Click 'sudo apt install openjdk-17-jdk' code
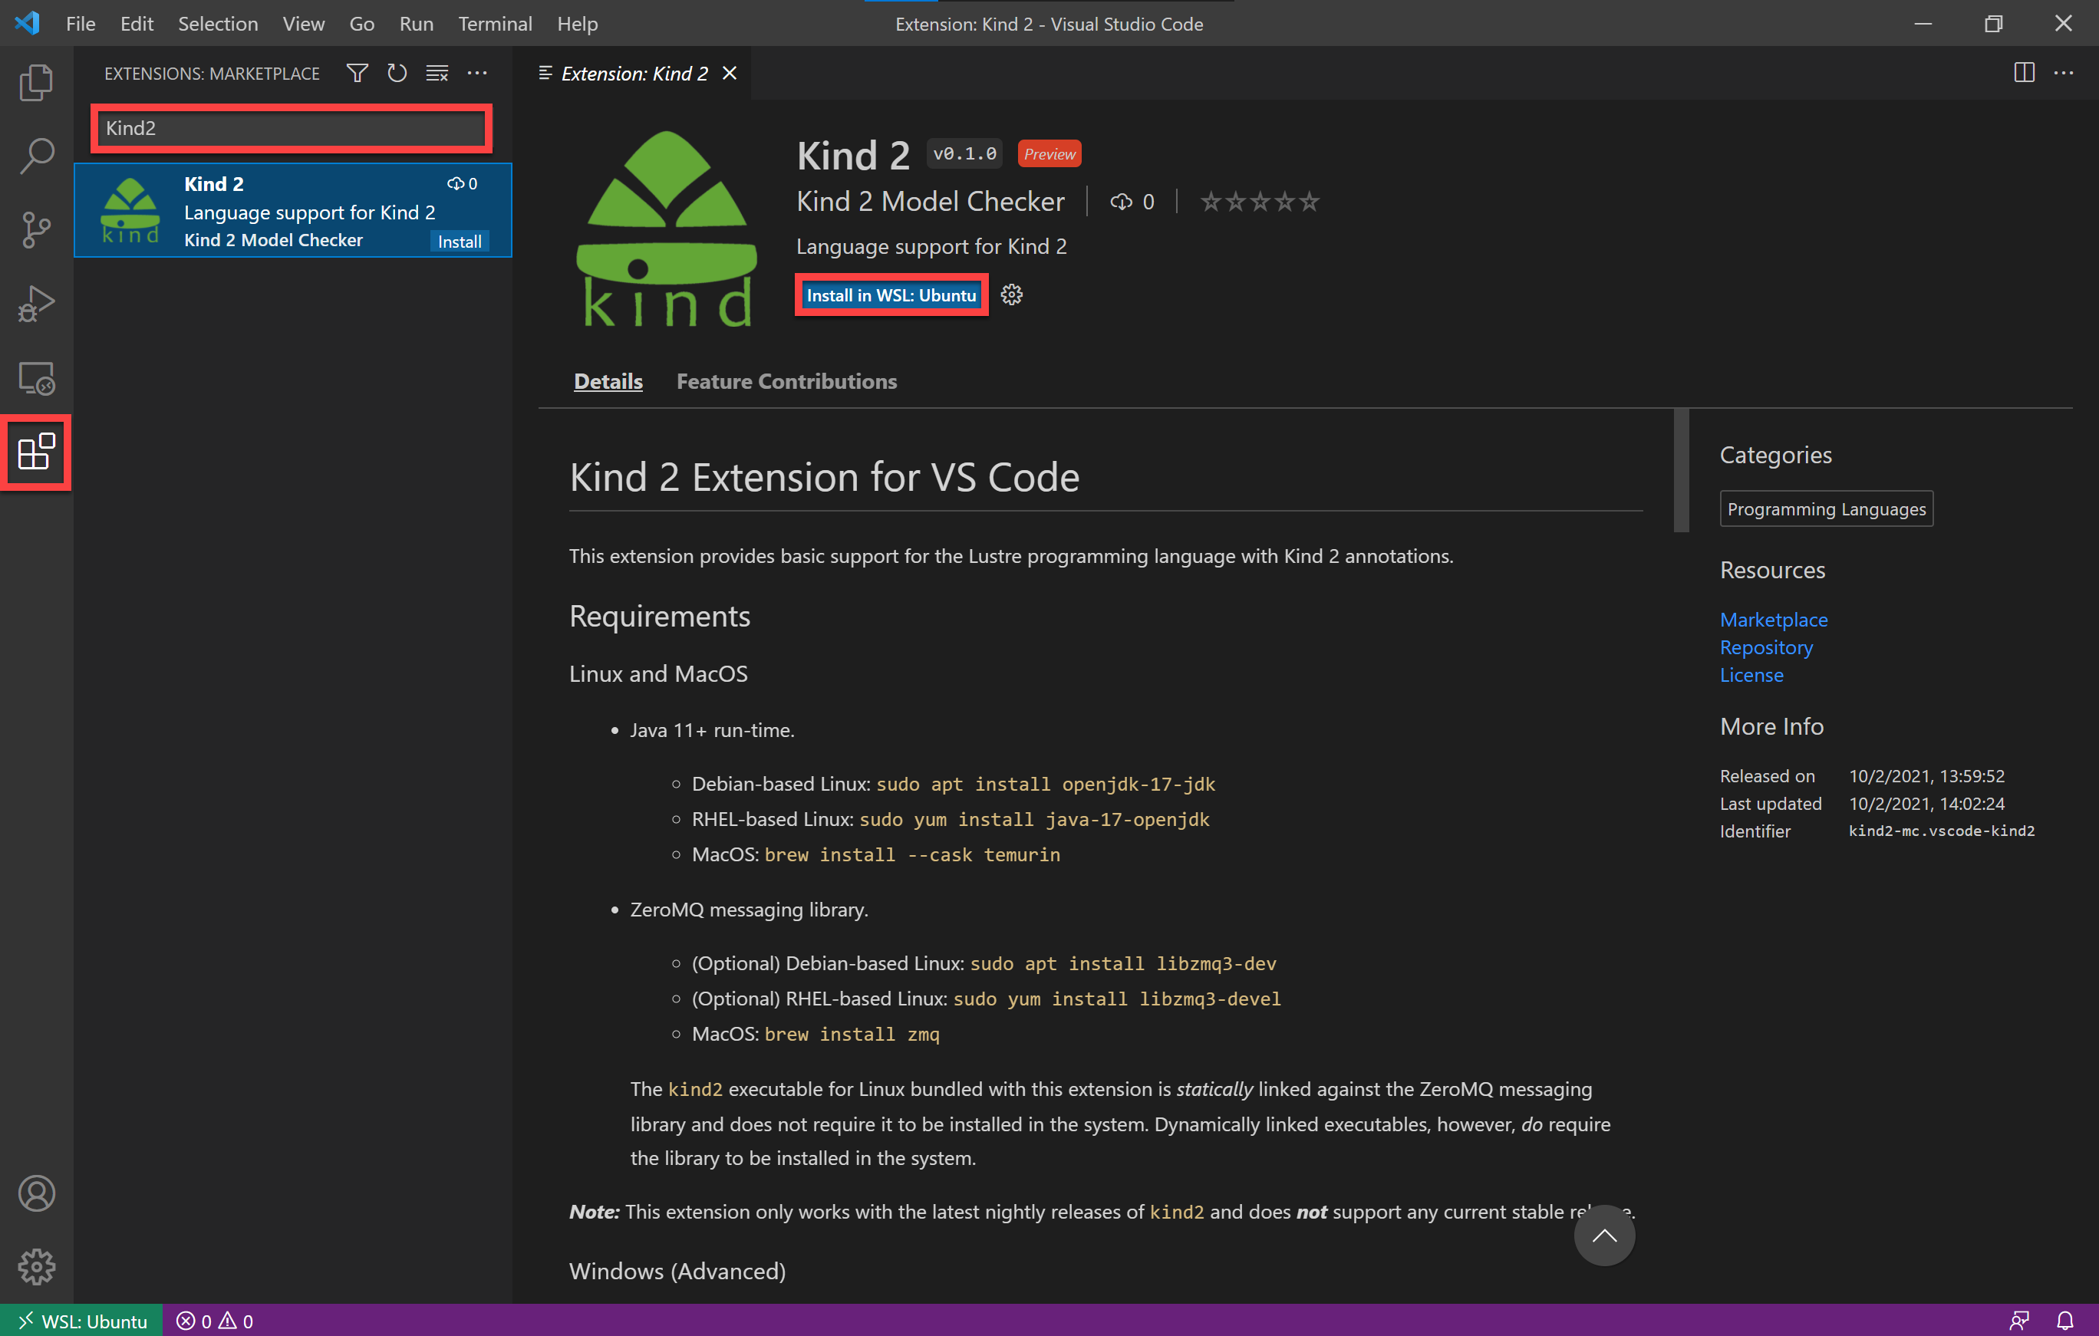Screen dimensions: 2099x1336 point(1045,784)
